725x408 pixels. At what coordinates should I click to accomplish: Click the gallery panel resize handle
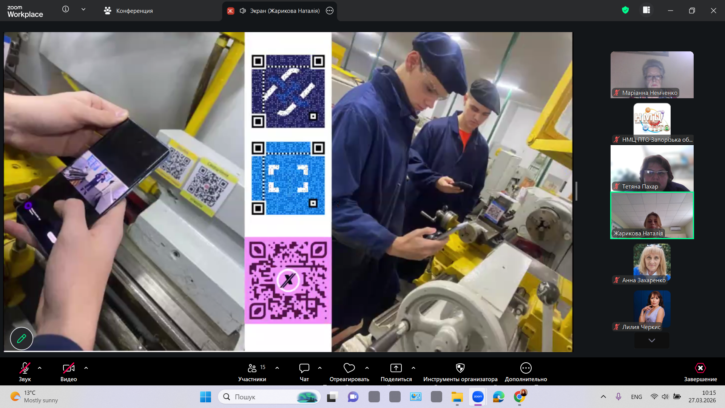pos(576,192)
